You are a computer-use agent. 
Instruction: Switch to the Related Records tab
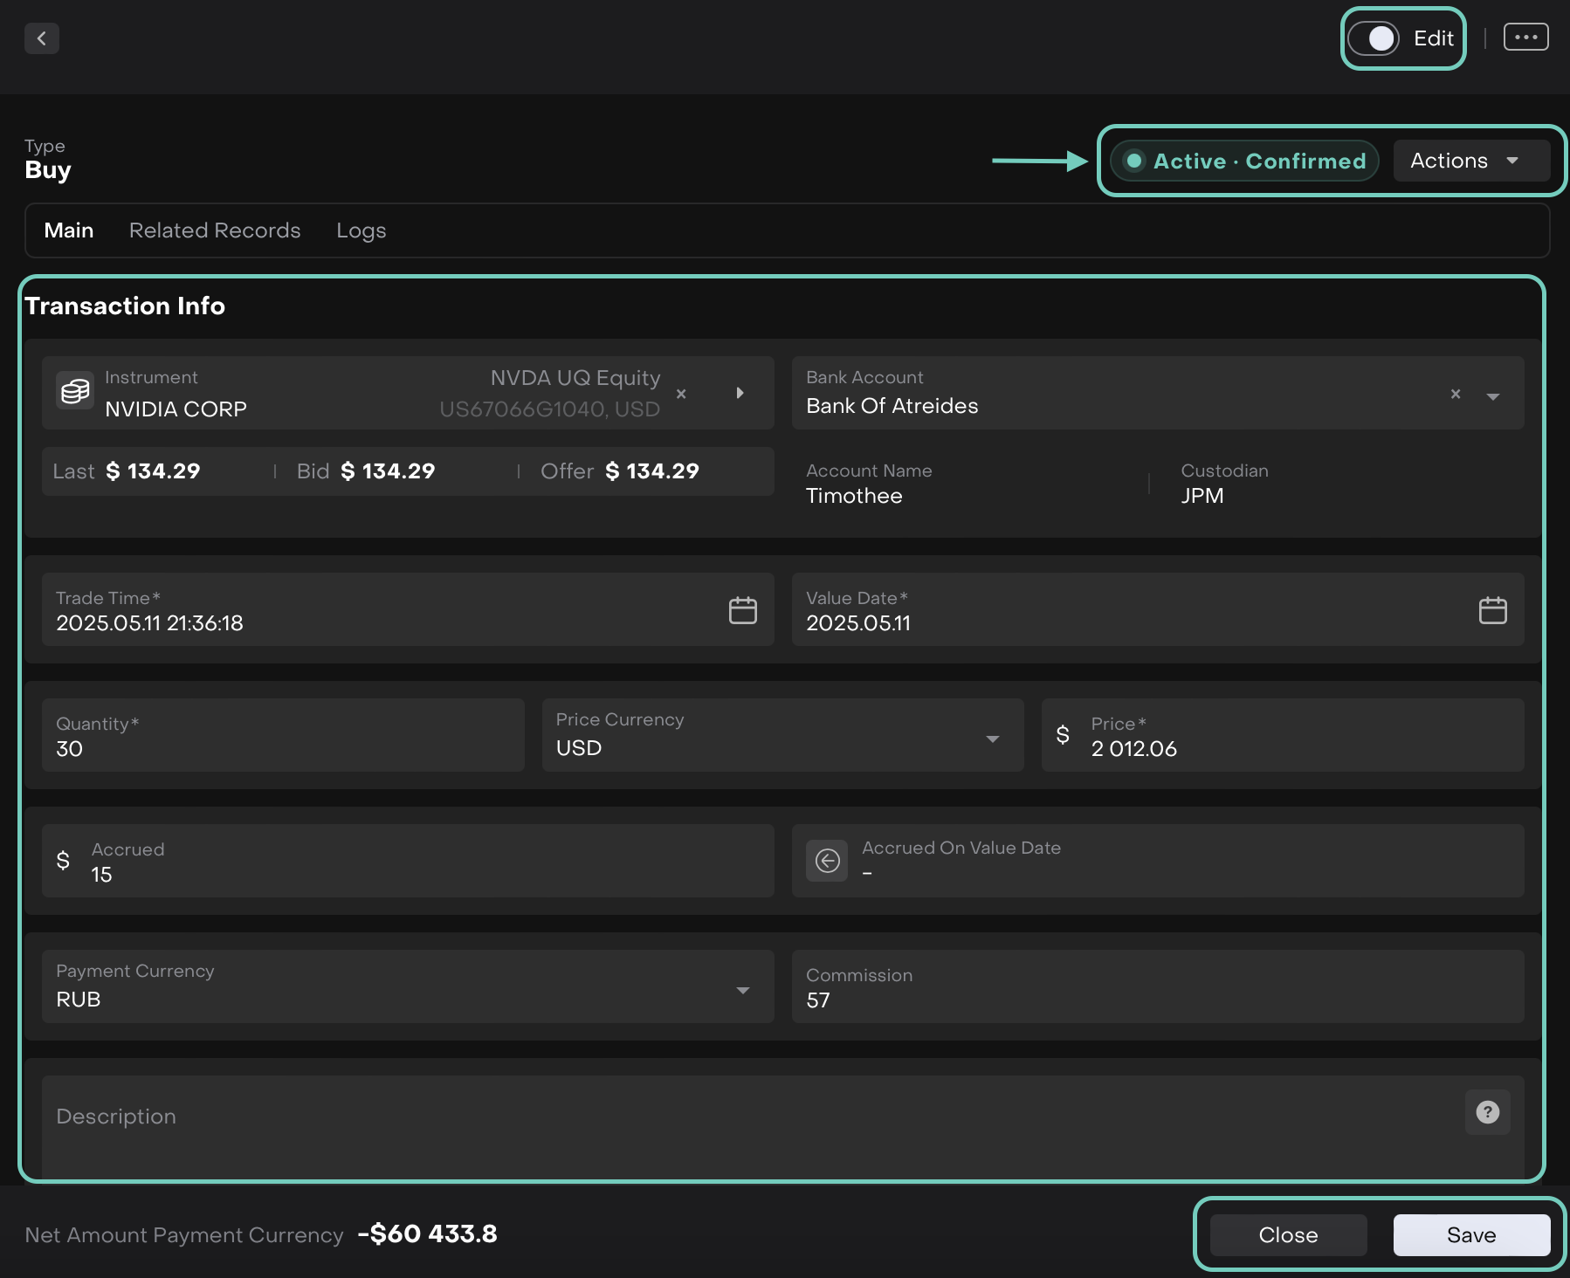click(x=215, y=230)
